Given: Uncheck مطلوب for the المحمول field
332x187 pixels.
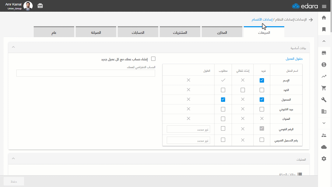Looking at the screenshot, I should [x=223, y=99].
